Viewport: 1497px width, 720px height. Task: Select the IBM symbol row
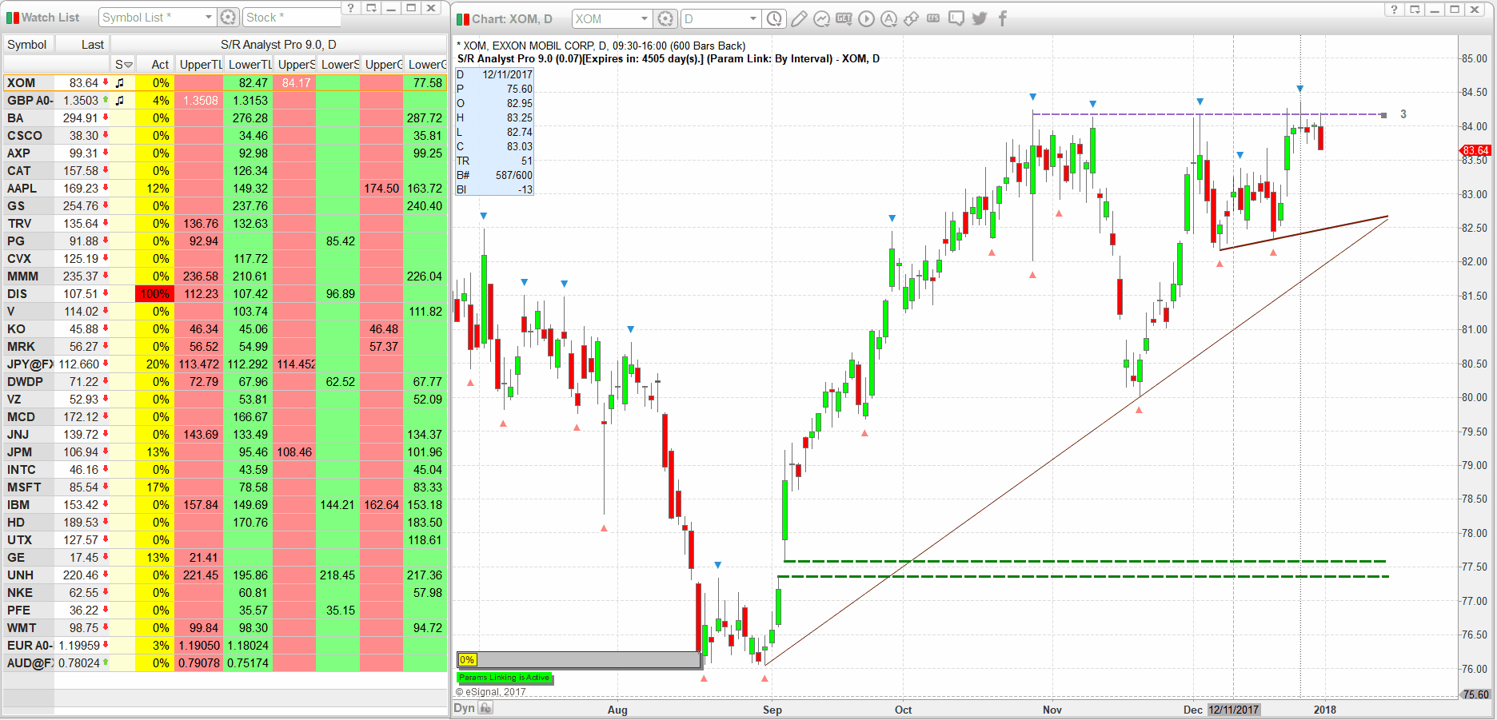pos(225,505)
